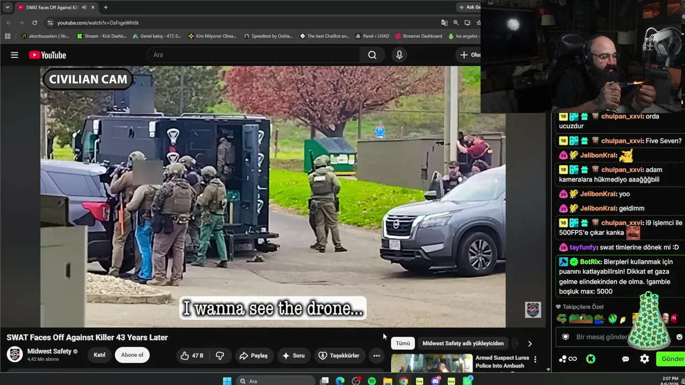Open the chat bubble icon in chat footer

[x=625, y=359]
